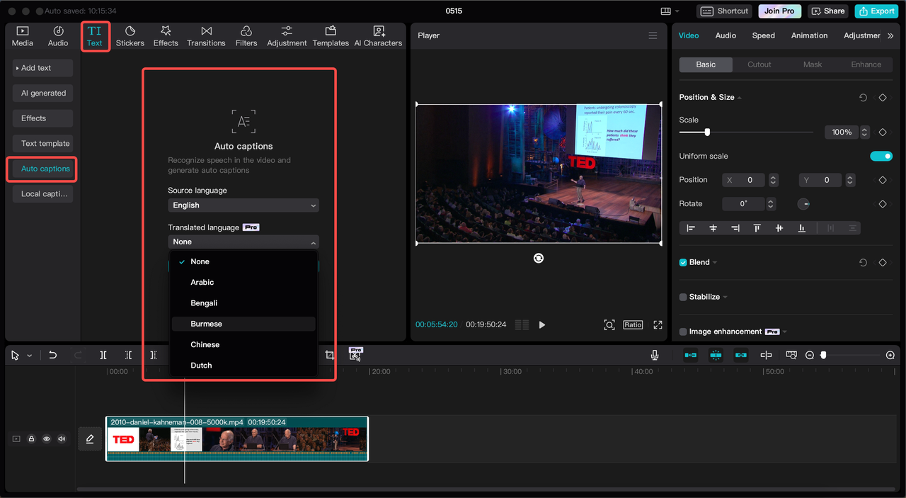
Task: Click the Join Pro button
Action: pos(779,11)
